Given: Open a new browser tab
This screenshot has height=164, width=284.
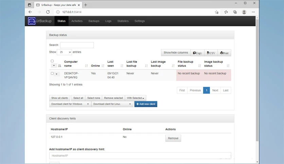Looking at the screenshot, I should pyautogui.click(x=86, y=5).
